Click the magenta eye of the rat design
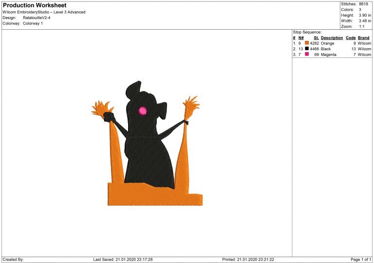The image size is (374, 263). (x=143, y=111)
